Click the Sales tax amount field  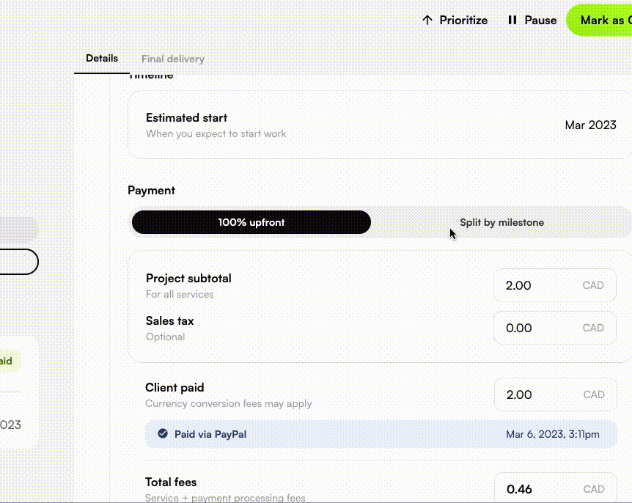pos(528,328)
